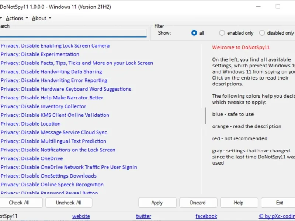Select 'Disable Enabling Lock Screen Camera' entry
Viewport: 295px width, 221px height.
click(55, 46)
